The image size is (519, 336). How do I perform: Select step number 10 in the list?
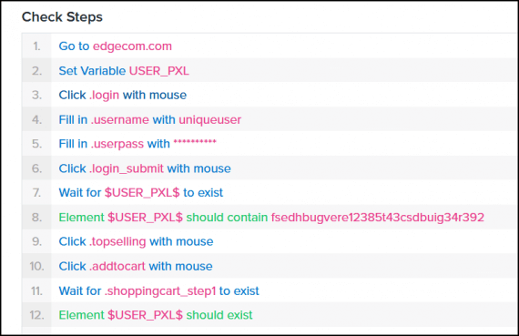pyautogui.click(x=36, y=266)
